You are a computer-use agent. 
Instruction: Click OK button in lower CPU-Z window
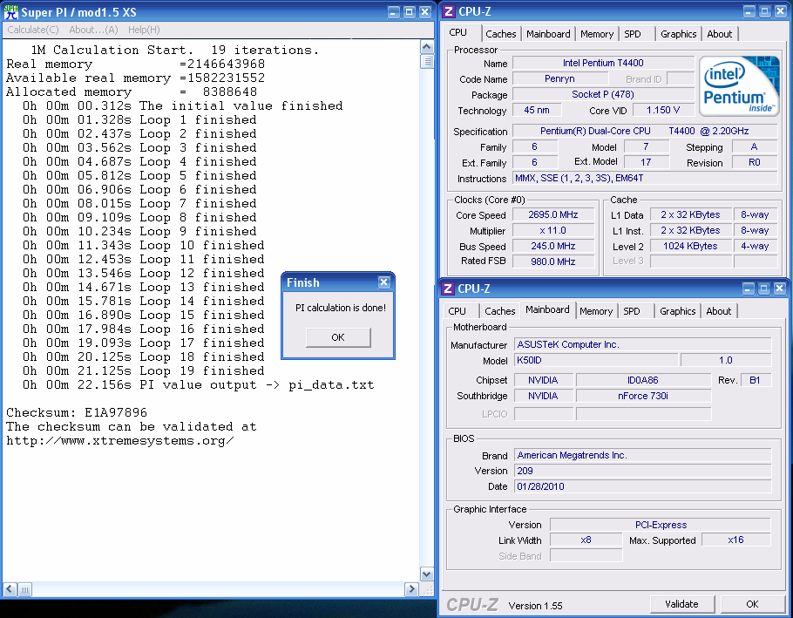click(752, 604)
